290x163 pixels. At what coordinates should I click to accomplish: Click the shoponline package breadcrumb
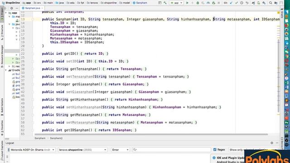(109, 3)
